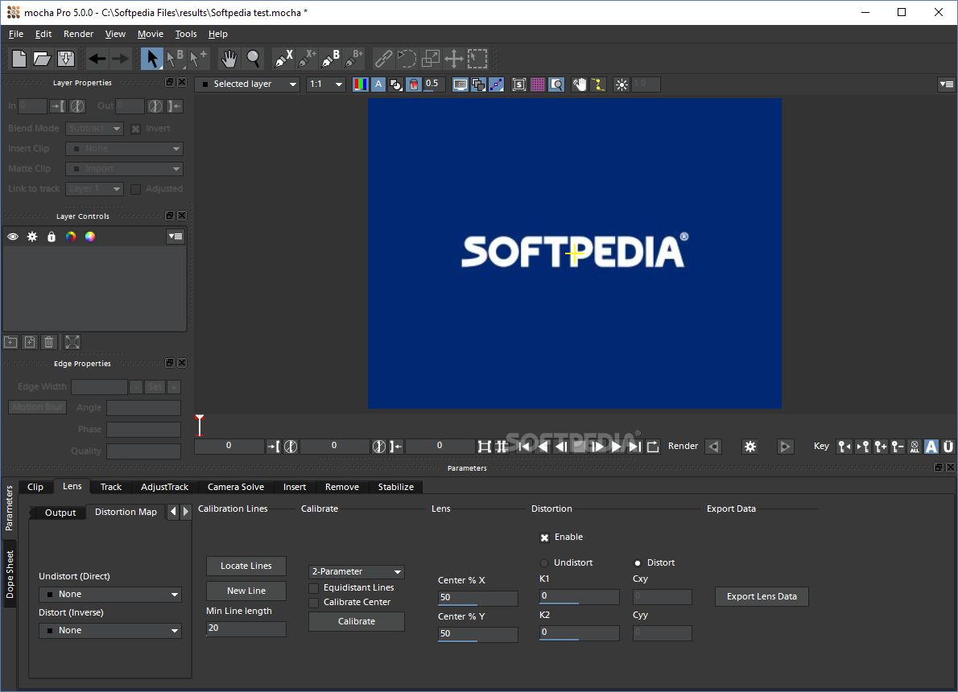Click the Export Lens Data button

pos(762,597)
